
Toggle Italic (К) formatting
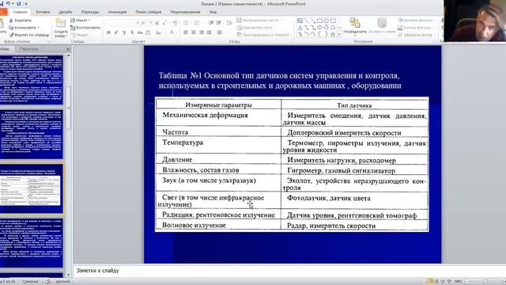coord(116,32)
